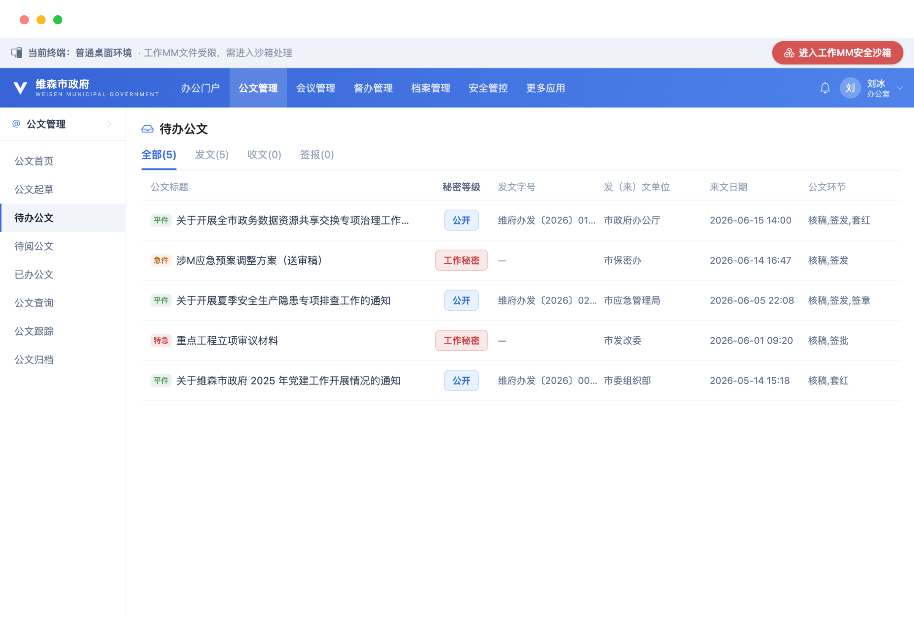Viewport: 914px width, 617px height.
Task: Click date 2026-06-14 16:47
Action: 751,260
